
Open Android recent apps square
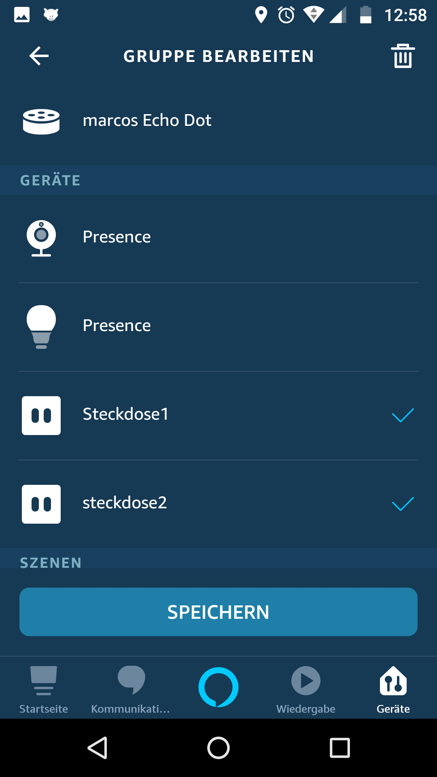(340, 747)
